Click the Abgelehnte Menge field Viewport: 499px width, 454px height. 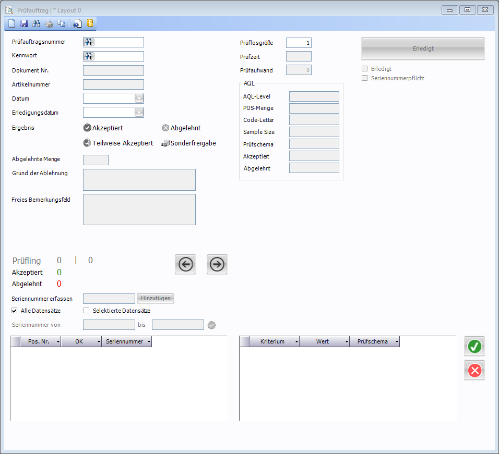coord(96,160)
